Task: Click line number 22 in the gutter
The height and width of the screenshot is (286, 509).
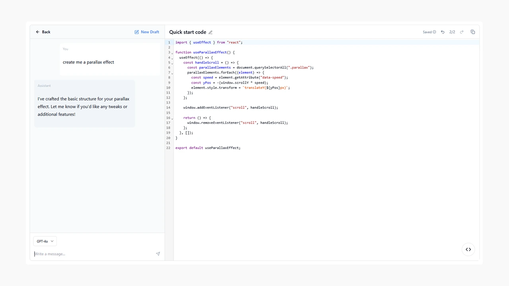Action: [x=168, y=148]
